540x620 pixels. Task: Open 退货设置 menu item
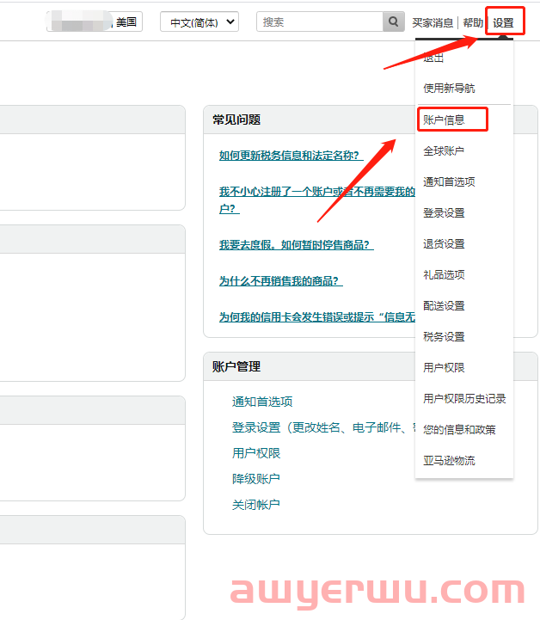click(444, 244)
